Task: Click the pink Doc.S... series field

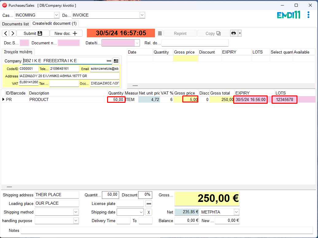Action: [24, 43]
